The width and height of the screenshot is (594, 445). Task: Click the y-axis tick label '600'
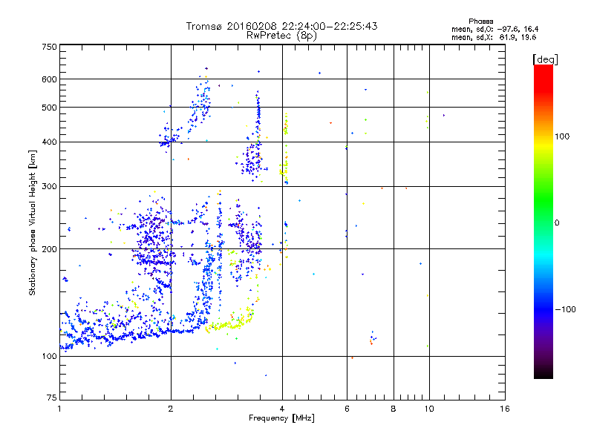click(49, 79)
